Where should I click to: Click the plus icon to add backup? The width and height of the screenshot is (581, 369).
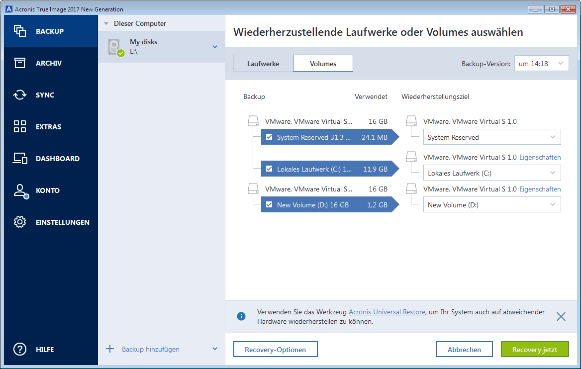coord(110,349)
